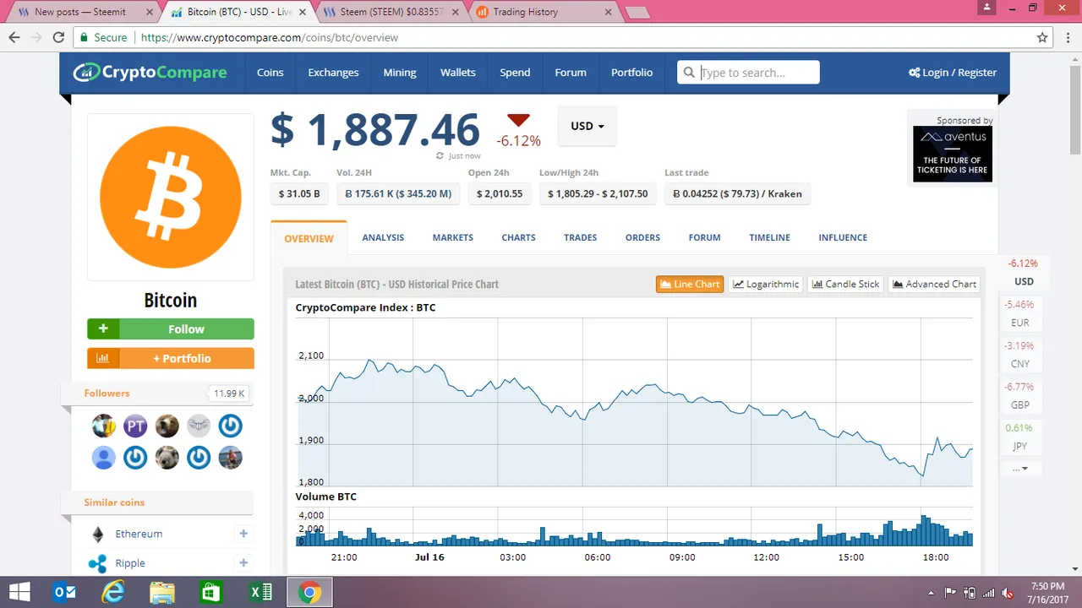Open Coins in top navigation
The image size is (1082, 608).
[x=270, y=73]
